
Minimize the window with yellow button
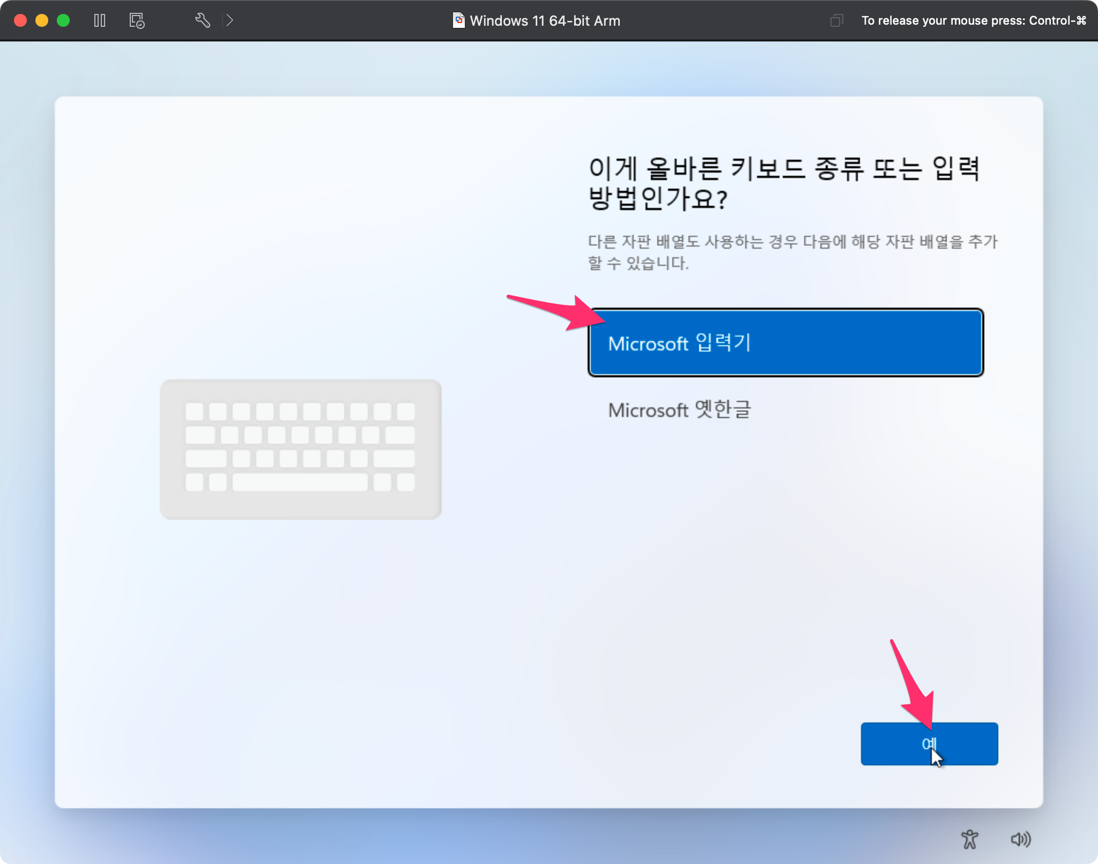pos(42,20)
